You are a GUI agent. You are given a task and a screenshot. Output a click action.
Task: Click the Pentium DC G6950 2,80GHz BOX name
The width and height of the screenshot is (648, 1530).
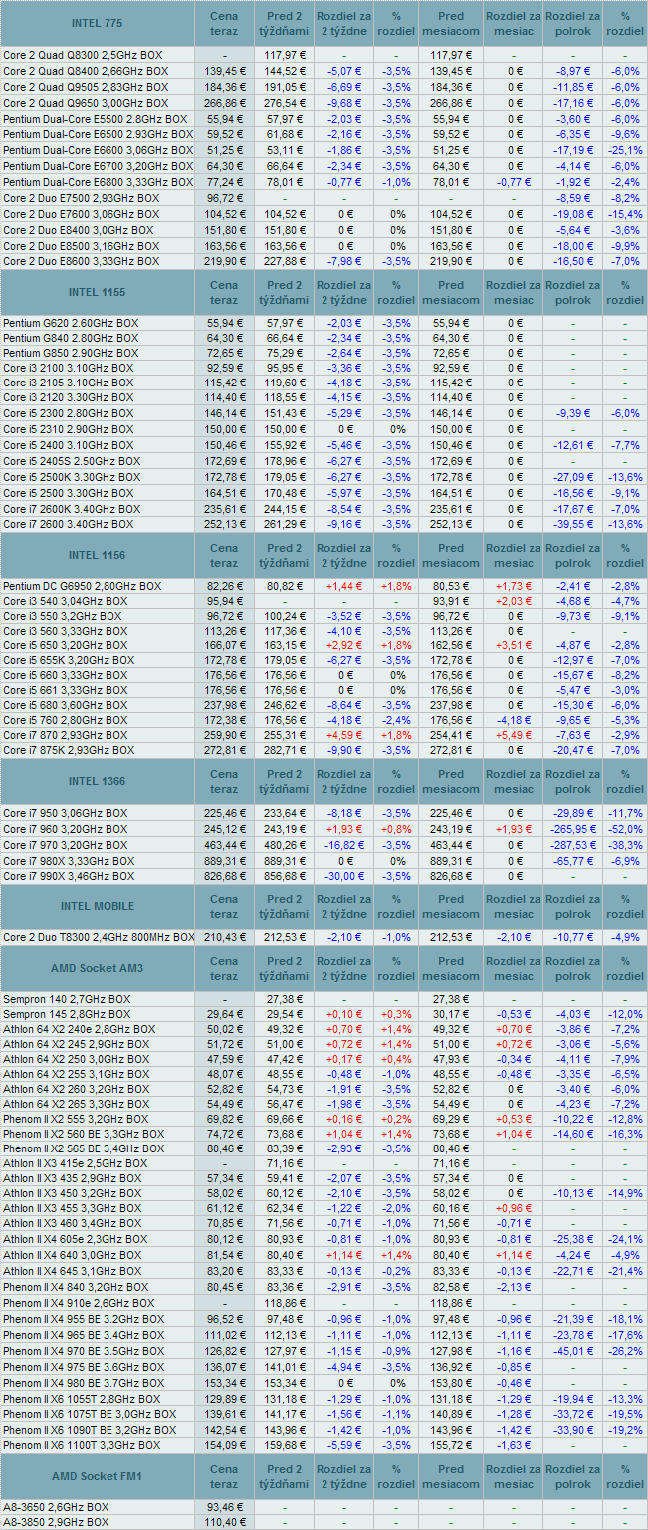coord(83,585)
